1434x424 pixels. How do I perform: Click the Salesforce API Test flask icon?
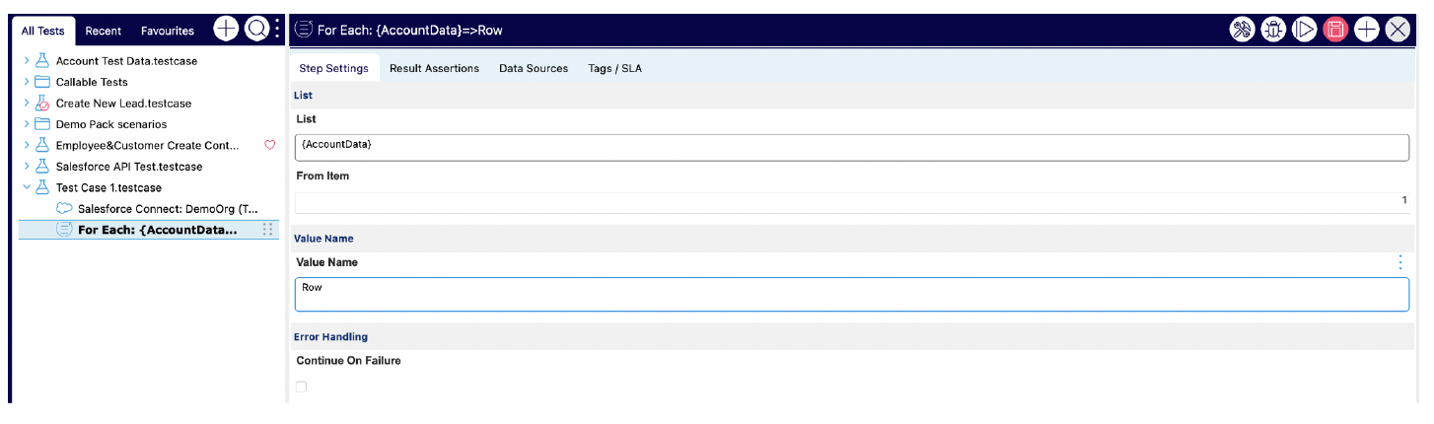coord(42,167)
